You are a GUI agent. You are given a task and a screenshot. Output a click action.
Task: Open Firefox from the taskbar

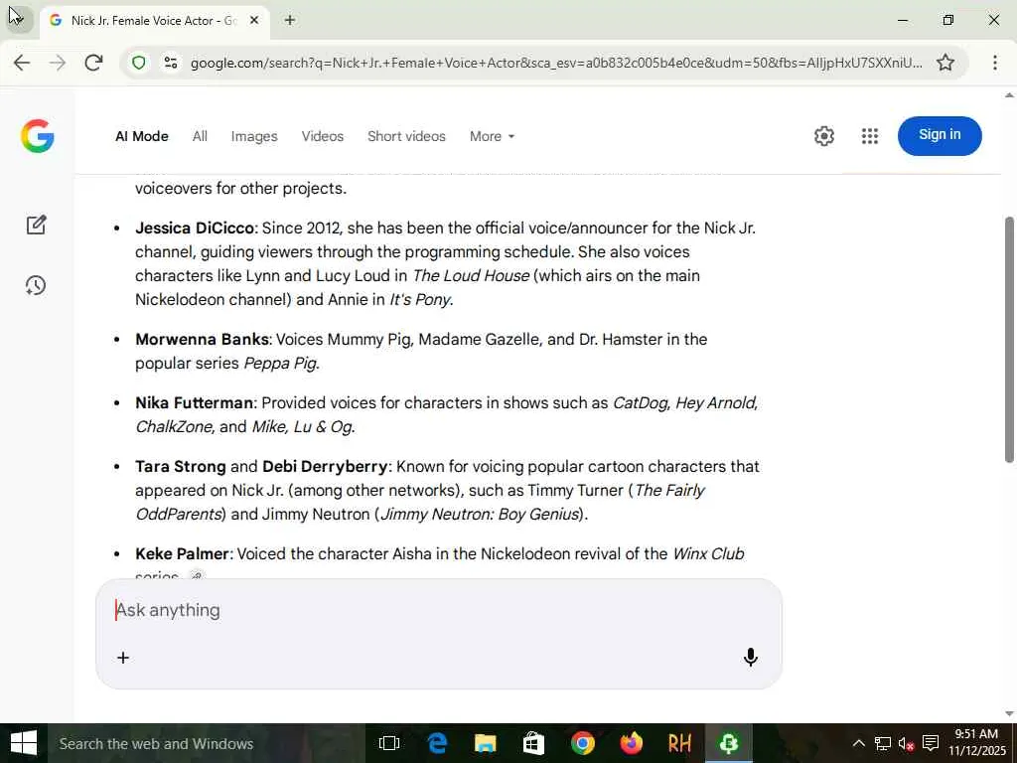(631, 743)
